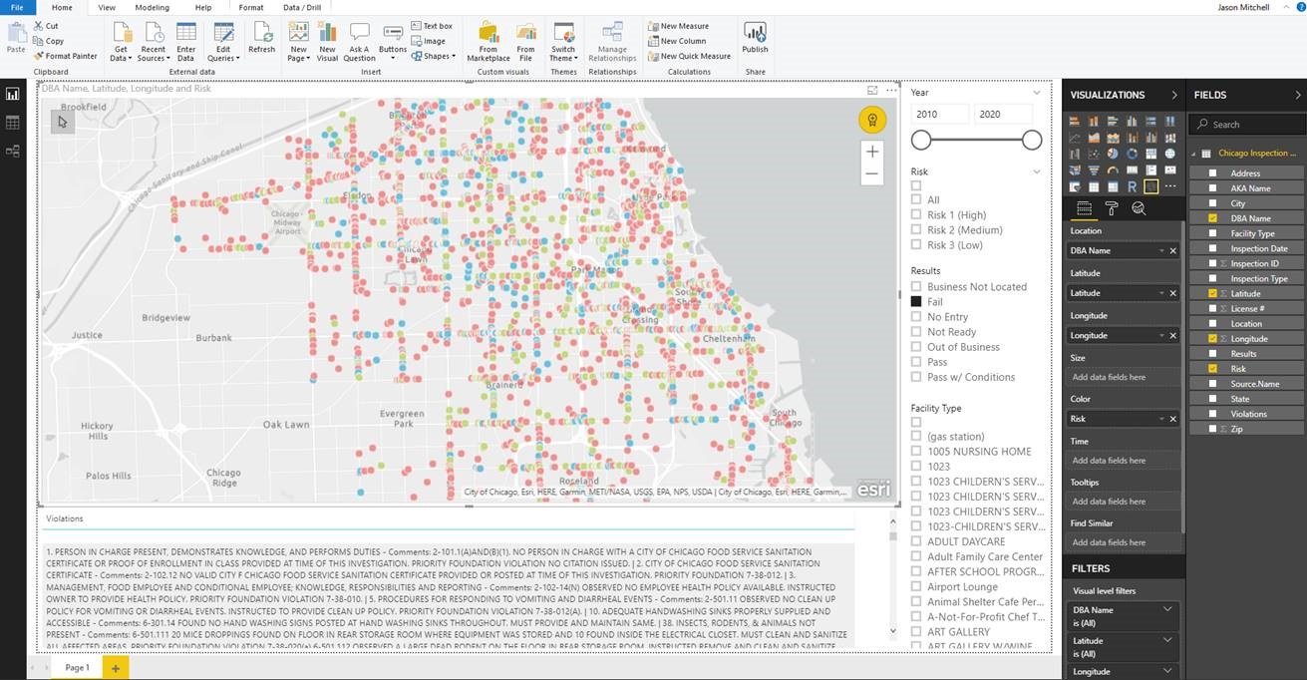The height and width of the screenshot is (680, 1307).
Task: Check the Address field
Action: click(x=1213, y=173)
